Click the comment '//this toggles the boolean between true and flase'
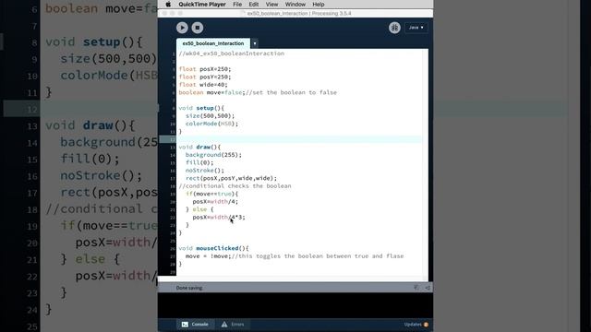Screen dimensions: 591x332 pos(318,256)
